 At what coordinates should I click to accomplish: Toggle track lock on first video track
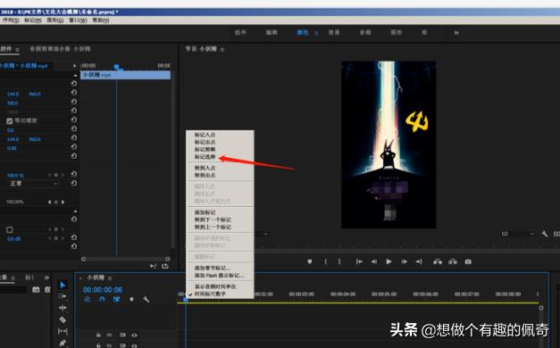click(98, 336)
